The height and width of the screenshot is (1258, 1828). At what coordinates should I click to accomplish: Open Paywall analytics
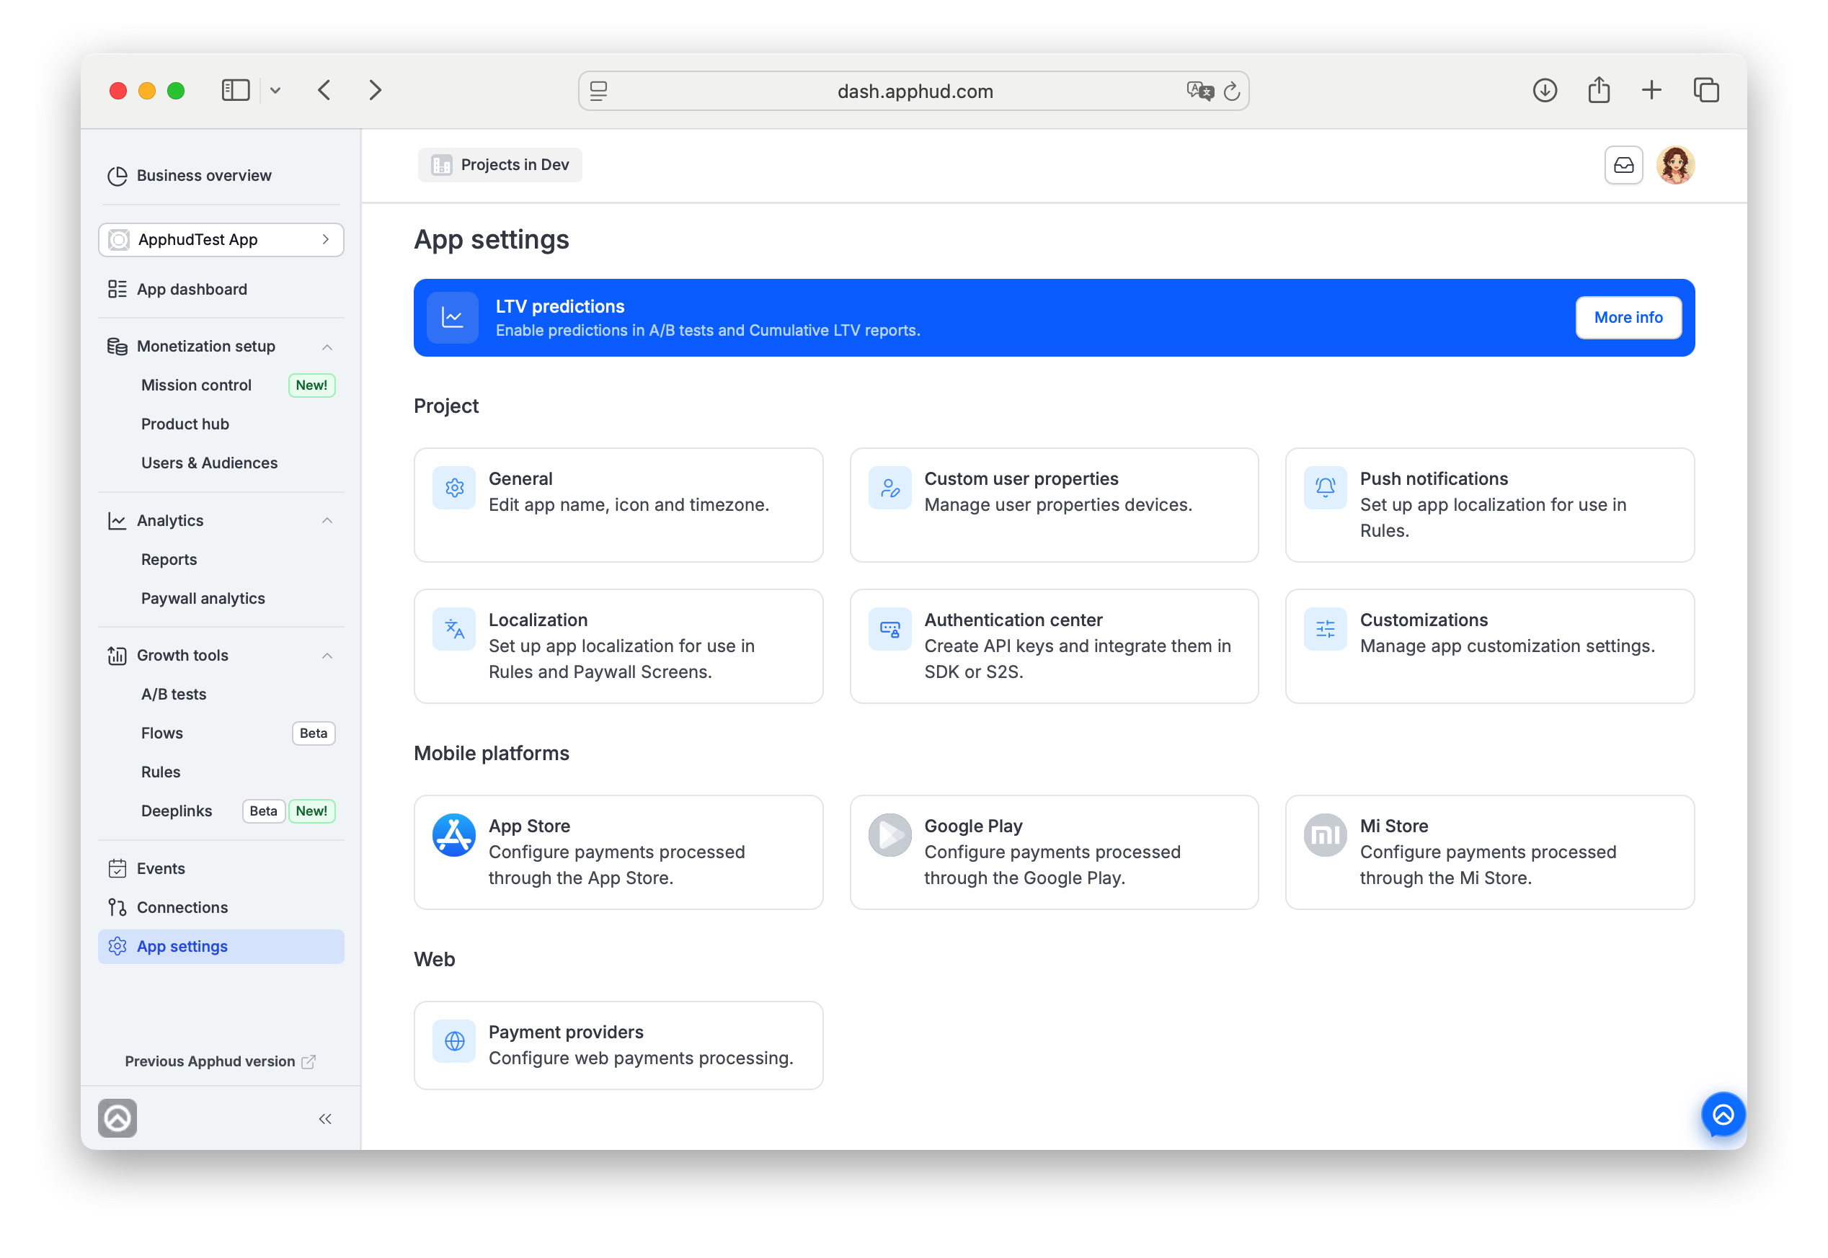click(203, 598)
